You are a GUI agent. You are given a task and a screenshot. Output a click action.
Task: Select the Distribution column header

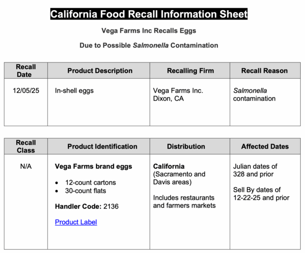pyautogui.click(x=186, y=146)
